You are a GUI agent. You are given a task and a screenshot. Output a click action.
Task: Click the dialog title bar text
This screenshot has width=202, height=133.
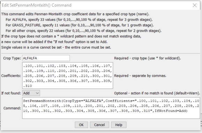click(37, 5)
